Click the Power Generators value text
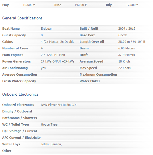153x155 pixels. 57,61
